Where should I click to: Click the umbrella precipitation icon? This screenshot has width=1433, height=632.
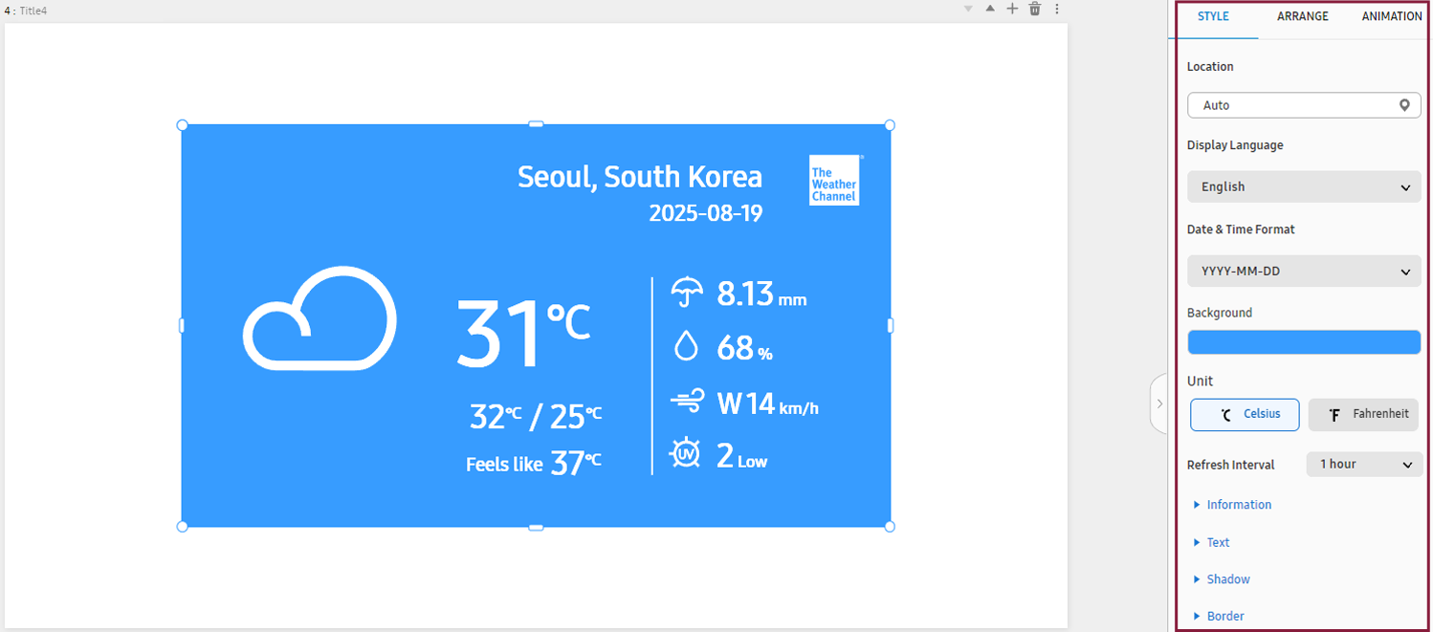click(686, 292)
